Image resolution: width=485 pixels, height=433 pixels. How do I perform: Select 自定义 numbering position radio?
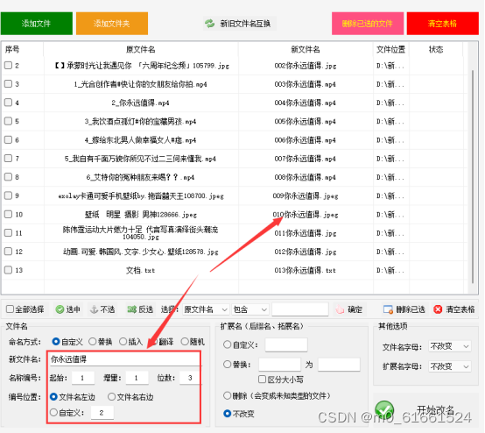pos(53,413)
